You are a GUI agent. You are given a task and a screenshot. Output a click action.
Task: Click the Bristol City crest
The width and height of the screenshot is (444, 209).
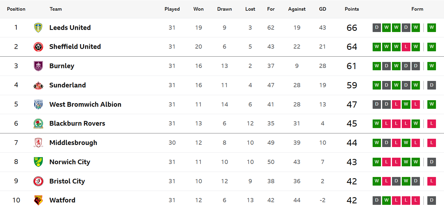click(38, 181)
